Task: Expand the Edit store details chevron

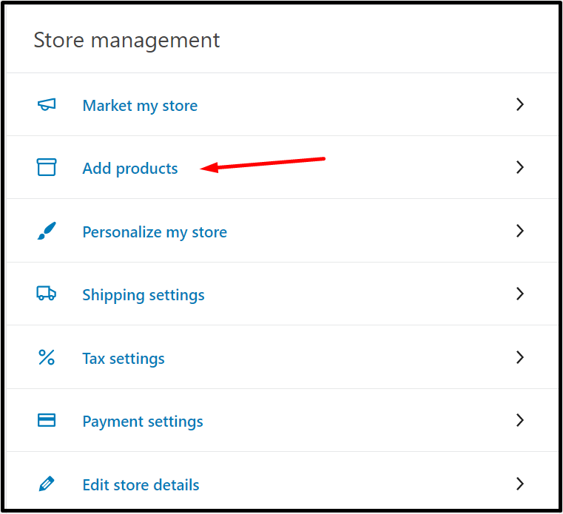Action: tap(520, 484)
